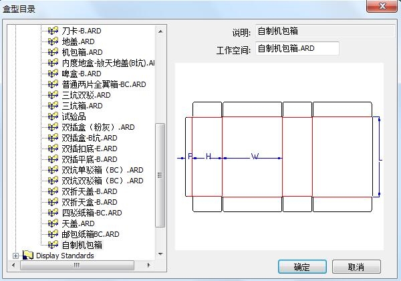401x281 pixels.
Task: Click the file icon beside 自制机包箱
Action: point(53,245)
